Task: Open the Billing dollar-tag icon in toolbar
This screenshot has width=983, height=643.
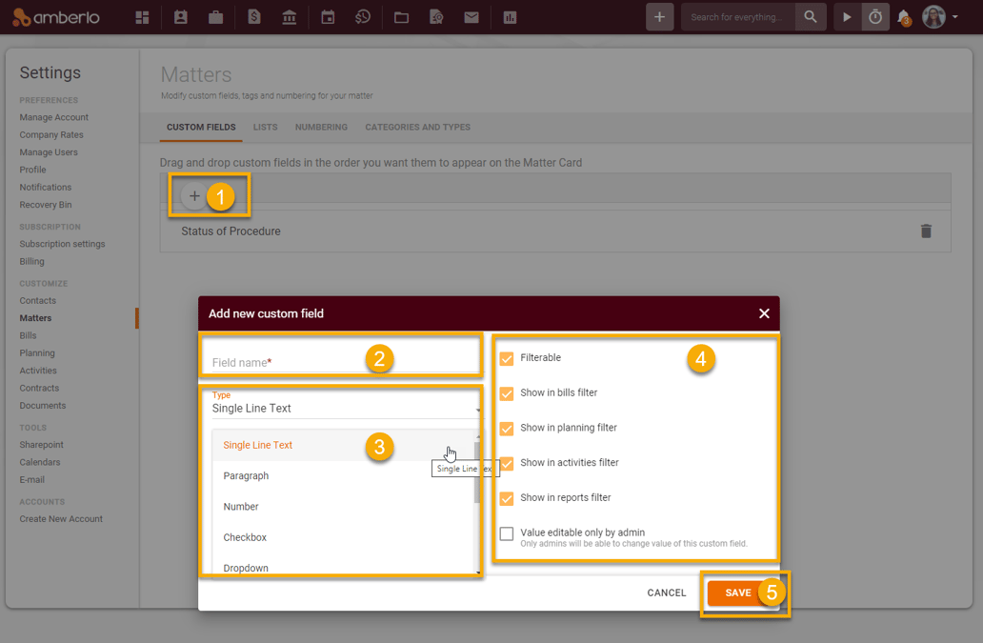Action: pos(253,16)
